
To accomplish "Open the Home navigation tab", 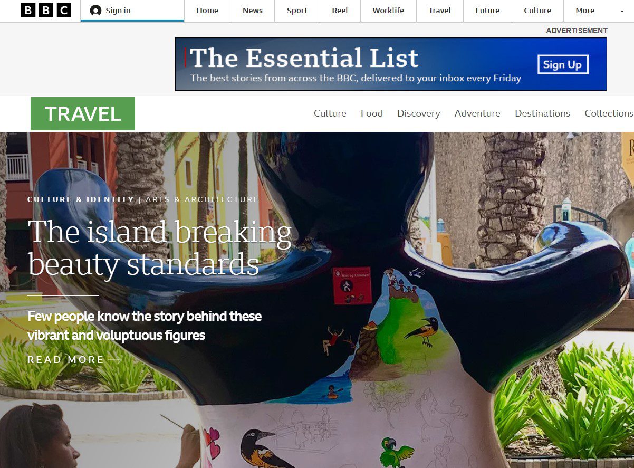I will coord(207,11).
